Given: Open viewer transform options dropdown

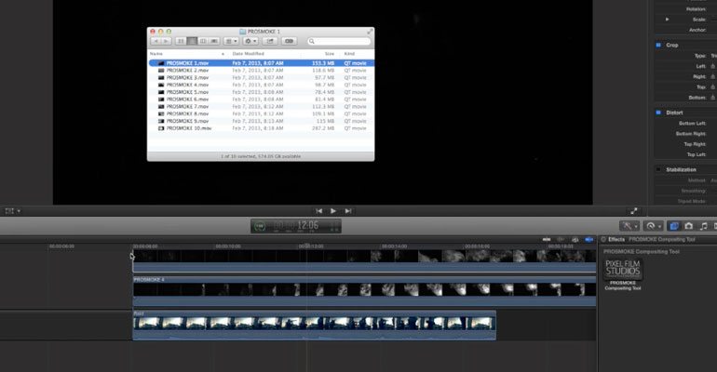Looking at the screenshot, I should pos(12,211).
